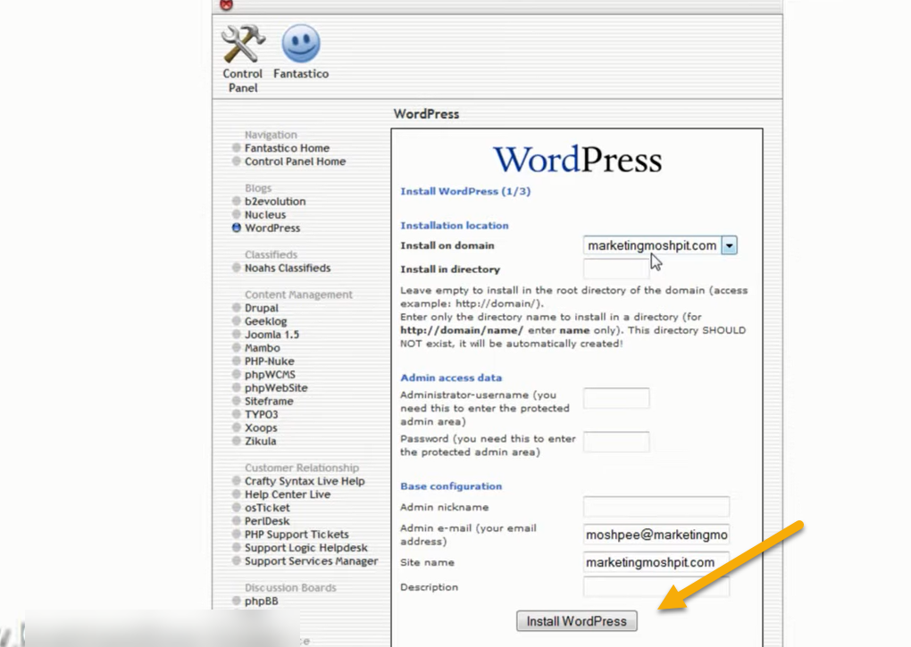
Task: Select Siteframe in Content Management
Action: tap(269, 402)
